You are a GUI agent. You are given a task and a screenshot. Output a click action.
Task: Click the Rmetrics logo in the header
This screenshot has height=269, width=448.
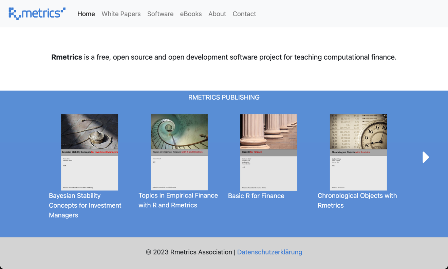[x=37, y=14]
